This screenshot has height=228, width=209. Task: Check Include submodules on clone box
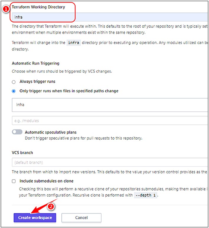pos(14,181)
